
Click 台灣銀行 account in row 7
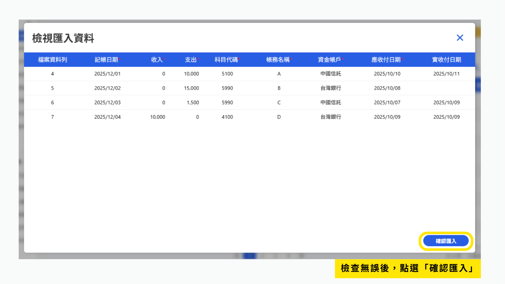331,117
